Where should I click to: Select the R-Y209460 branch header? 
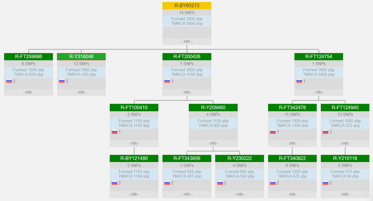point(213,108)
